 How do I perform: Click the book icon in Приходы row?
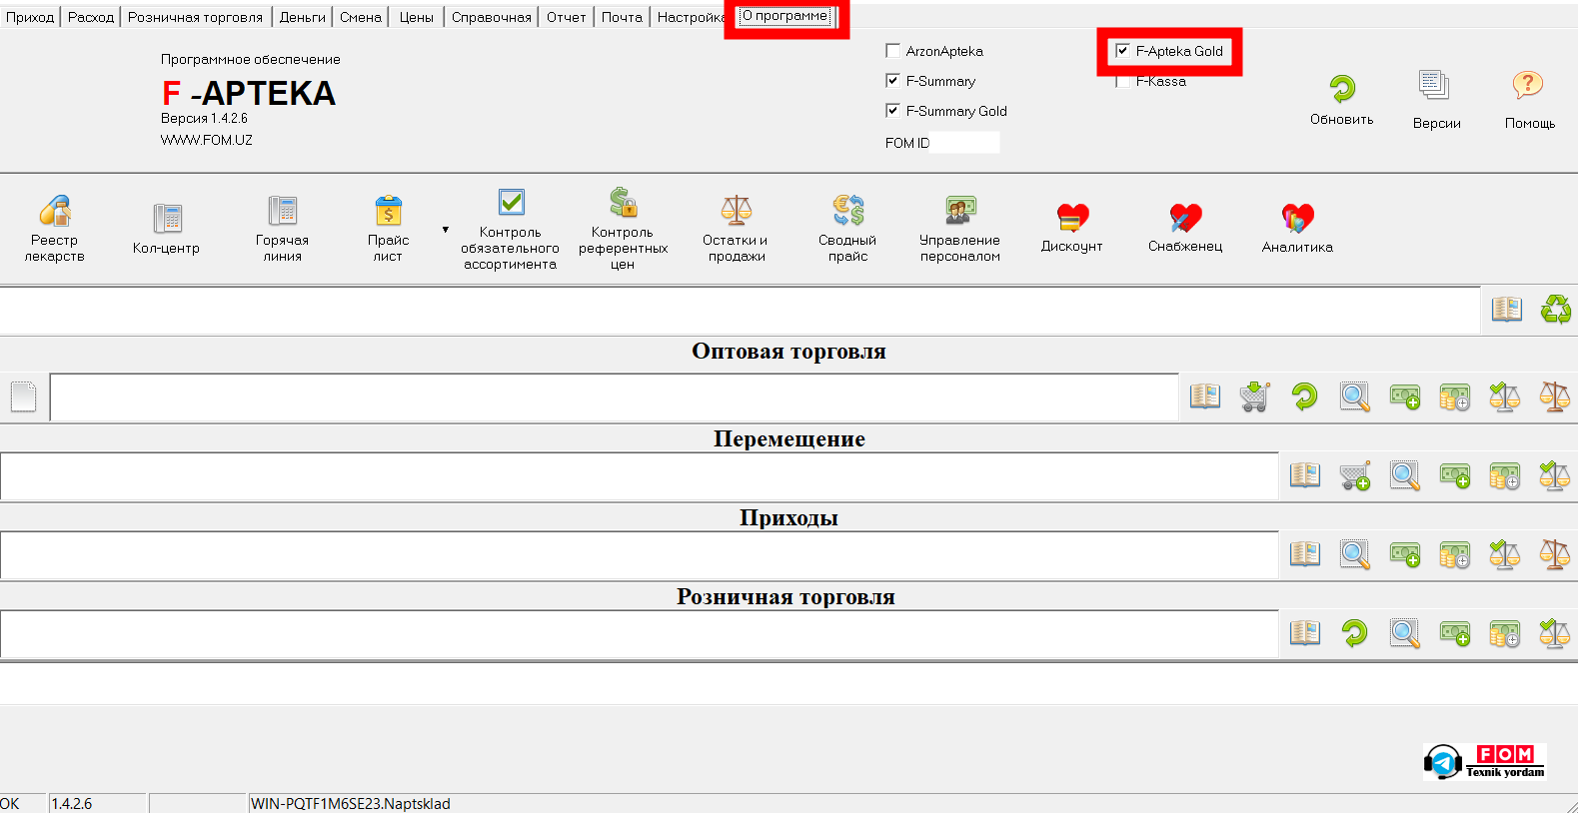(1305, 554)
